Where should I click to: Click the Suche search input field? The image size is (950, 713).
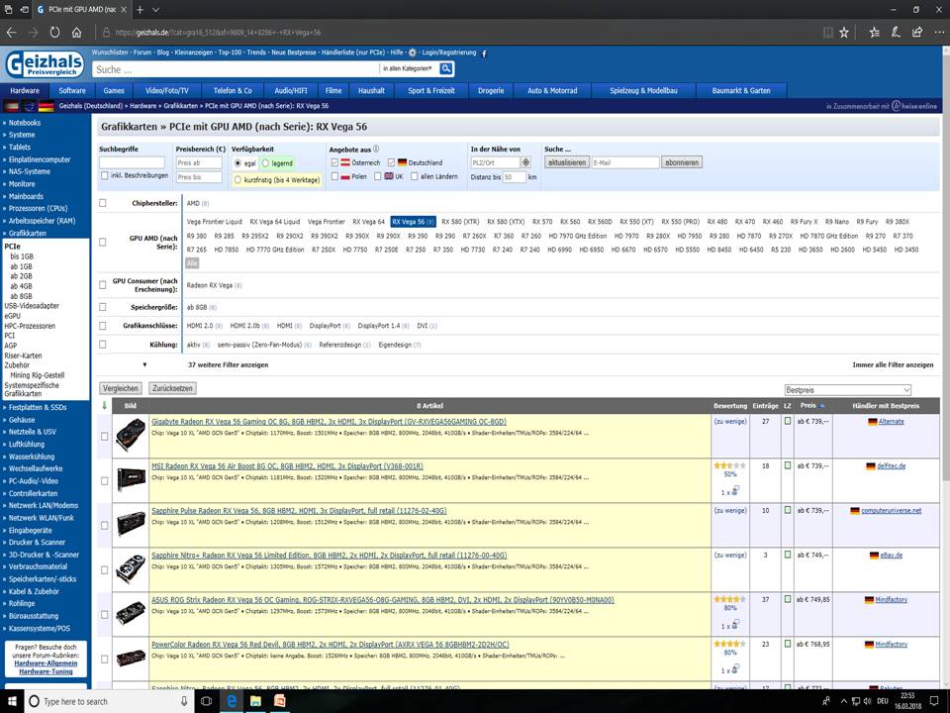tap(236, 69)
